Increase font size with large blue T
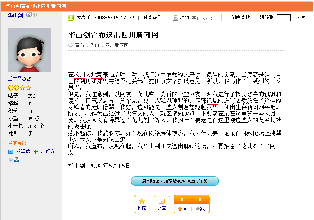 pos(226,17)
